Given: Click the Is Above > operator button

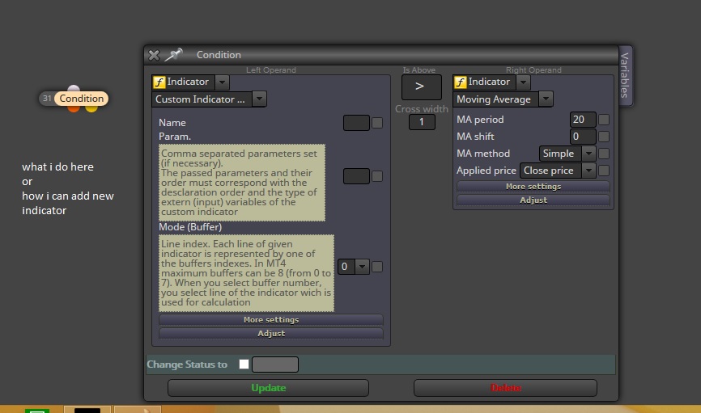Looking at the screenshot, I should [421, 87].
